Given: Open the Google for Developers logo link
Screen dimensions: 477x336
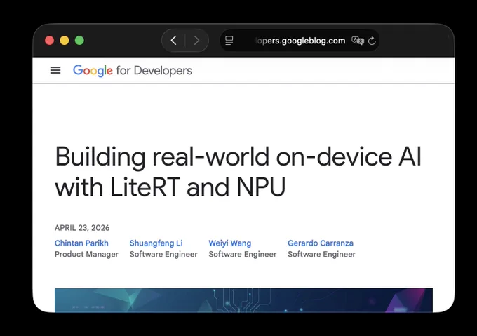Looking at the screenshot, I should pos(133,71).
